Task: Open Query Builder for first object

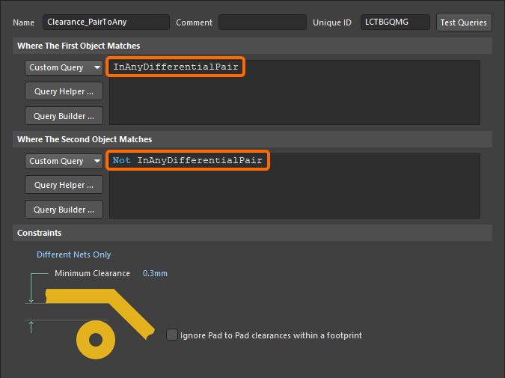Action: coord(64,116)
